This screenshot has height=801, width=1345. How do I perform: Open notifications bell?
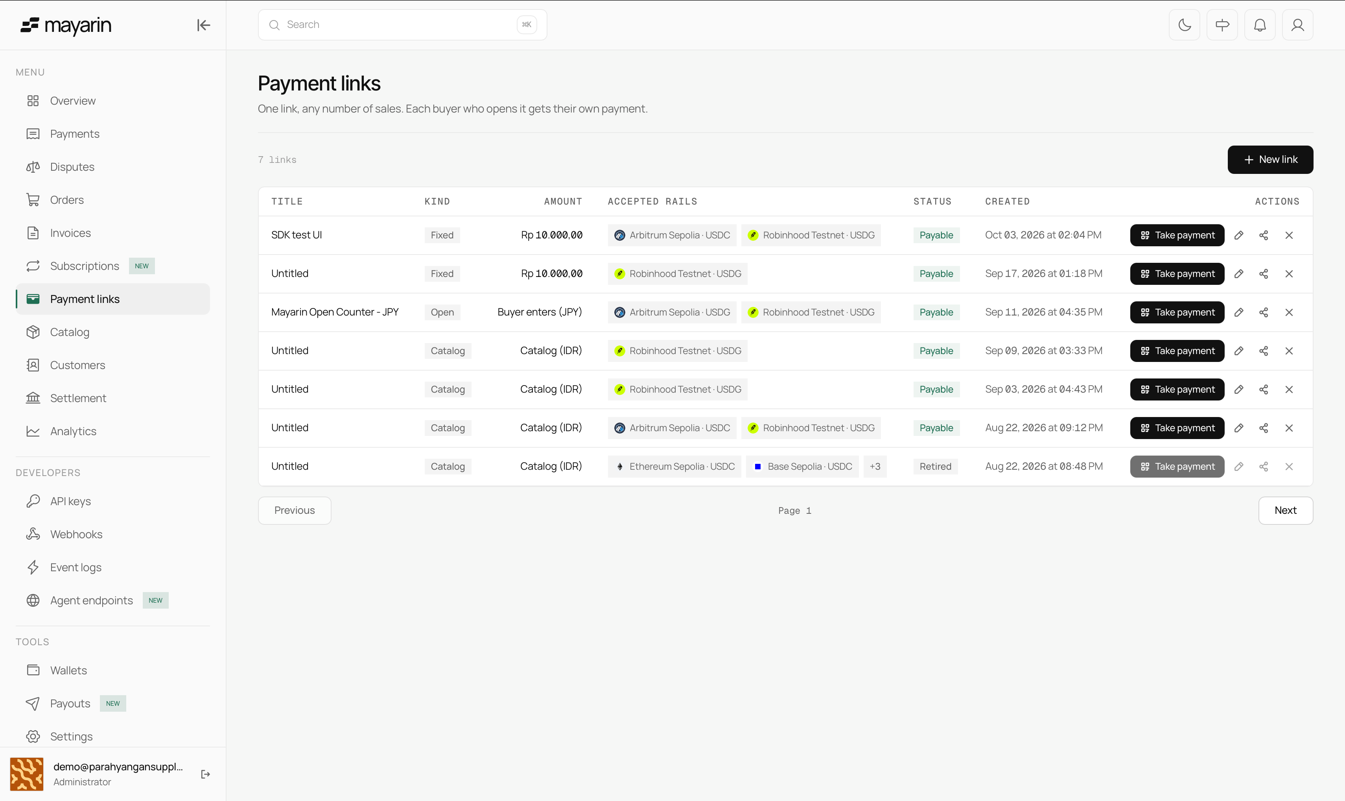click(x=1260, y=25)
